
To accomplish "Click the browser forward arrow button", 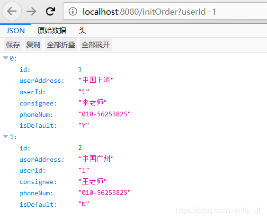I will coord(31,11).
